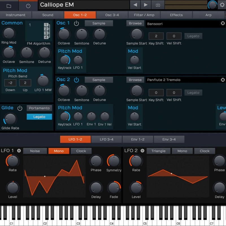Image resolution: width=226 pixels, height=226 pixels.
Task: Go to previous preset with left arrow
Action: 135,5
